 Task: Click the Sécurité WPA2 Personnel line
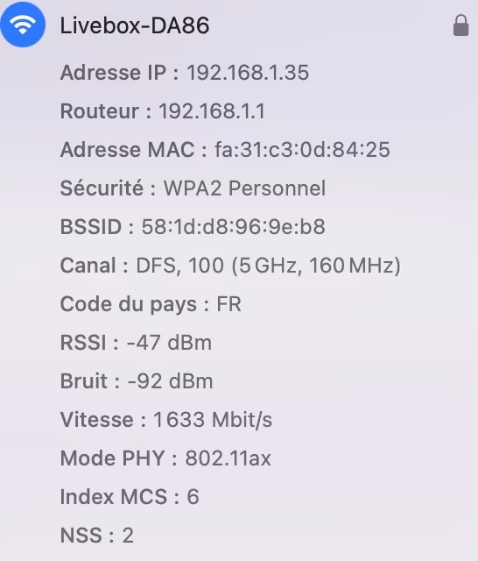(x=193, y=188)
